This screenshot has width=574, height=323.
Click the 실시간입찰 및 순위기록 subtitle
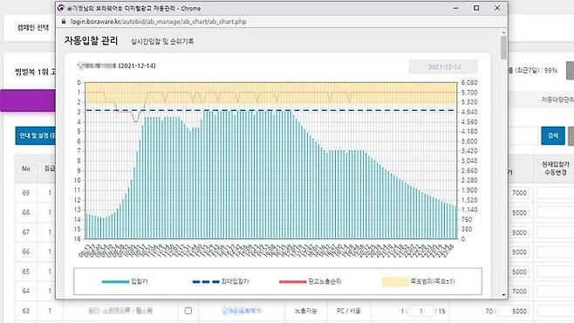(x=162, y=41)
